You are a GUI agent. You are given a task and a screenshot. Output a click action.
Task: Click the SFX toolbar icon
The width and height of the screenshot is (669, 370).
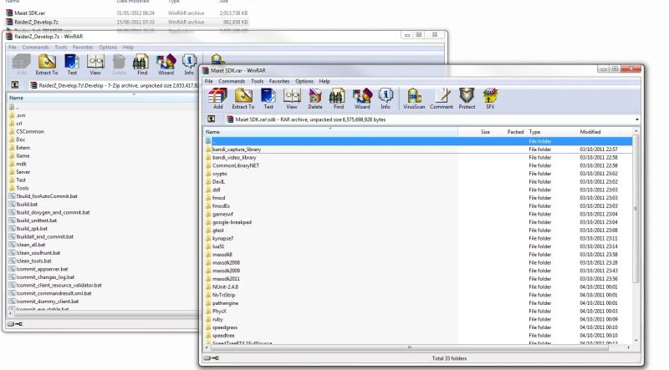click(x=490, y=99)
